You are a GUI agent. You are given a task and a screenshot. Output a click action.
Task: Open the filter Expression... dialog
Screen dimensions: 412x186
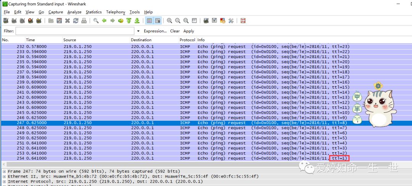155,31
